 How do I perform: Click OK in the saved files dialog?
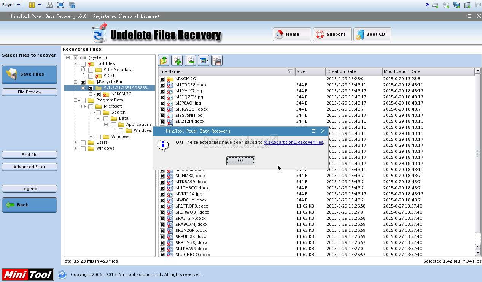240,161
